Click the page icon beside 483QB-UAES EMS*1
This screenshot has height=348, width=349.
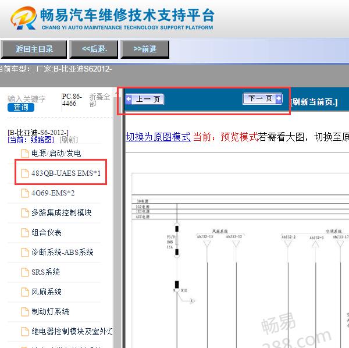point(24,173)
